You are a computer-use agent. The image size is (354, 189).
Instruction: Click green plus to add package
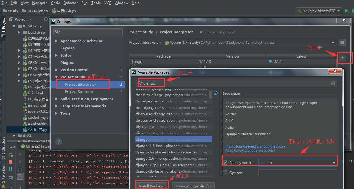[x=342, y=58]
